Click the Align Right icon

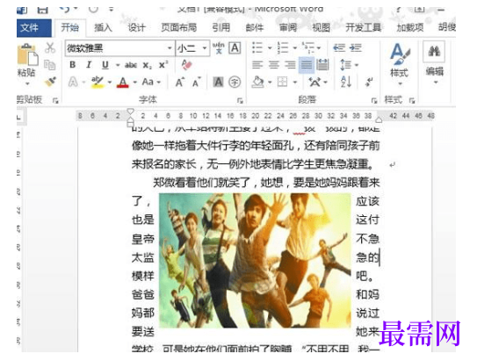pyautogui.click(x=290, y=65)
